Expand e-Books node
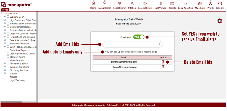The image size is (227, 111). [5, 73]
